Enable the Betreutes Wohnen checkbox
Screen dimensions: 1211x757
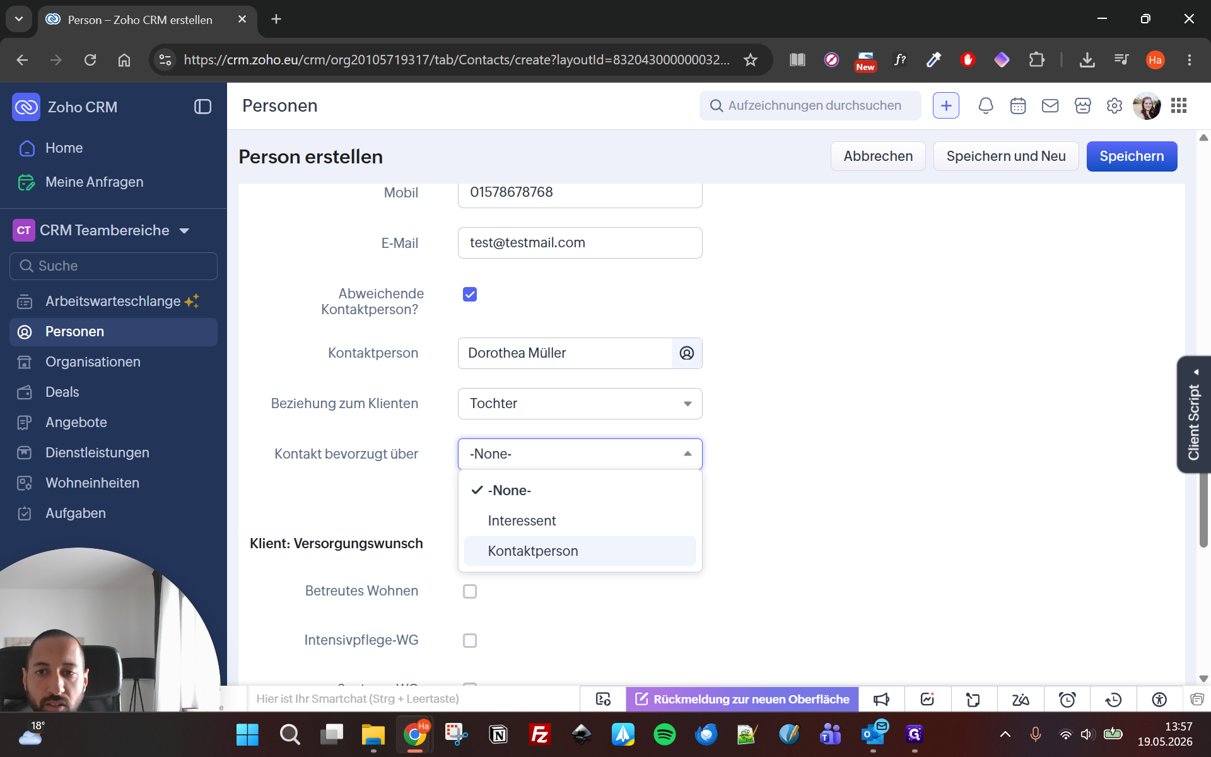[470, 591]
